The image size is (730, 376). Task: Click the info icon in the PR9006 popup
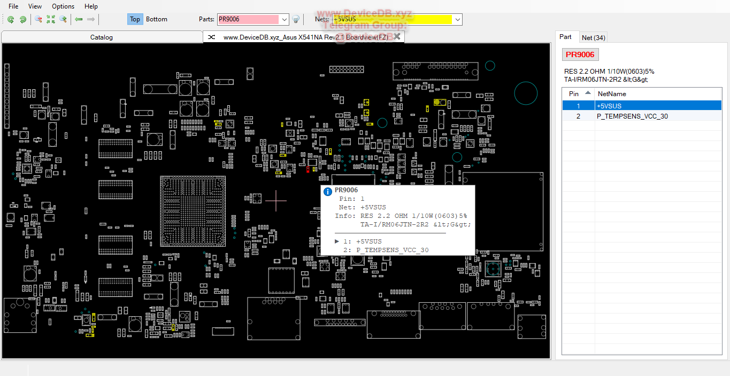pyautogui.click(x=327, y=191)
